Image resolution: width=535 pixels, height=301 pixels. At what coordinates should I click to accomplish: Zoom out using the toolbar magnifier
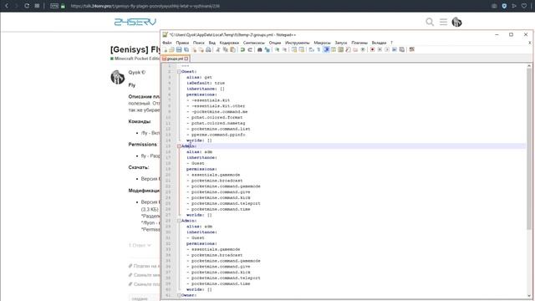coord(284,50)
